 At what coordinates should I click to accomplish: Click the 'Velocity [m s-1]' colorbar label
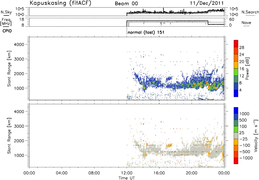(x=256, y=135)
